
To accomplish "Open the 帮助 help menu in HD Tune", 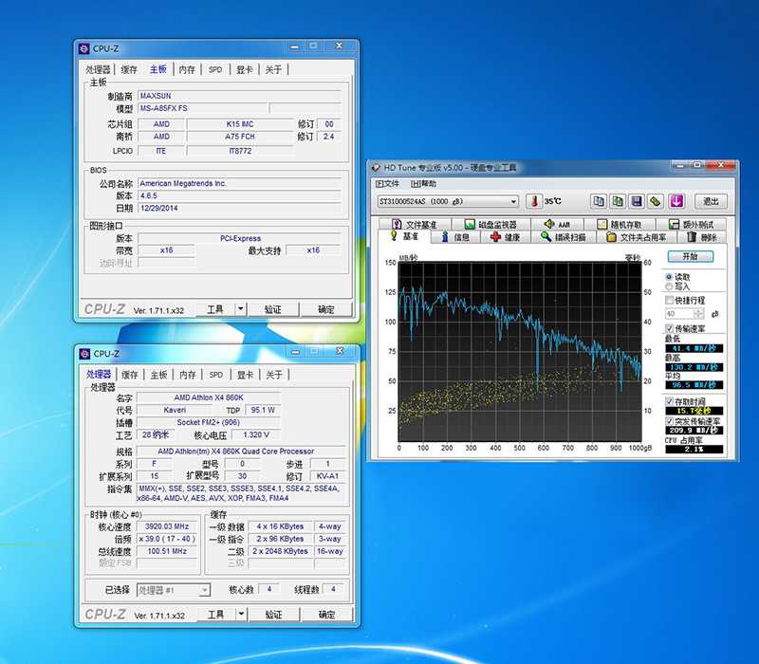I will [423, 184].
